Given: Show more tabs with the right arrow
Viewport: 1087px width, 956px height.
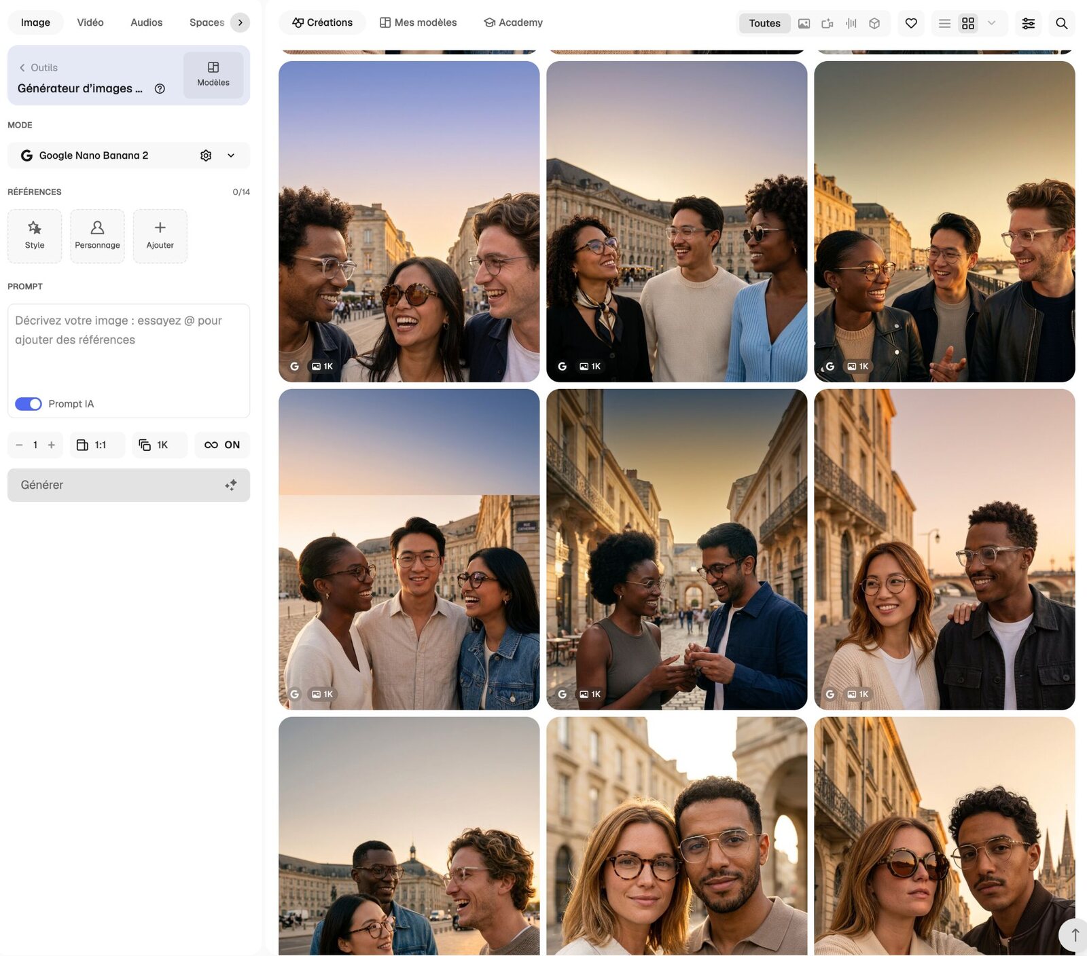Looking at the screenshot, I should click(x=240, y=22).
